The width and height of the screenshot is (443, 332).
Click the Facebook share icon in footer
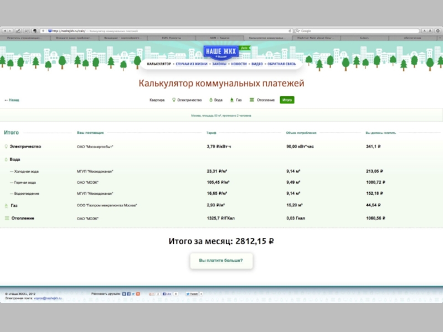pos(129,294)
